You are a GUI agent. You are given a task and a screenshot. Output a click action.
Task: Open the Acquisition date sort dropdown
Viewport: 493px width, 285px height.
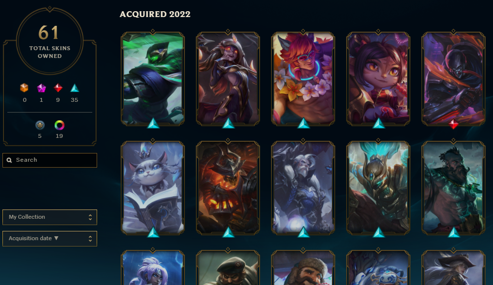tap(50, 239)
